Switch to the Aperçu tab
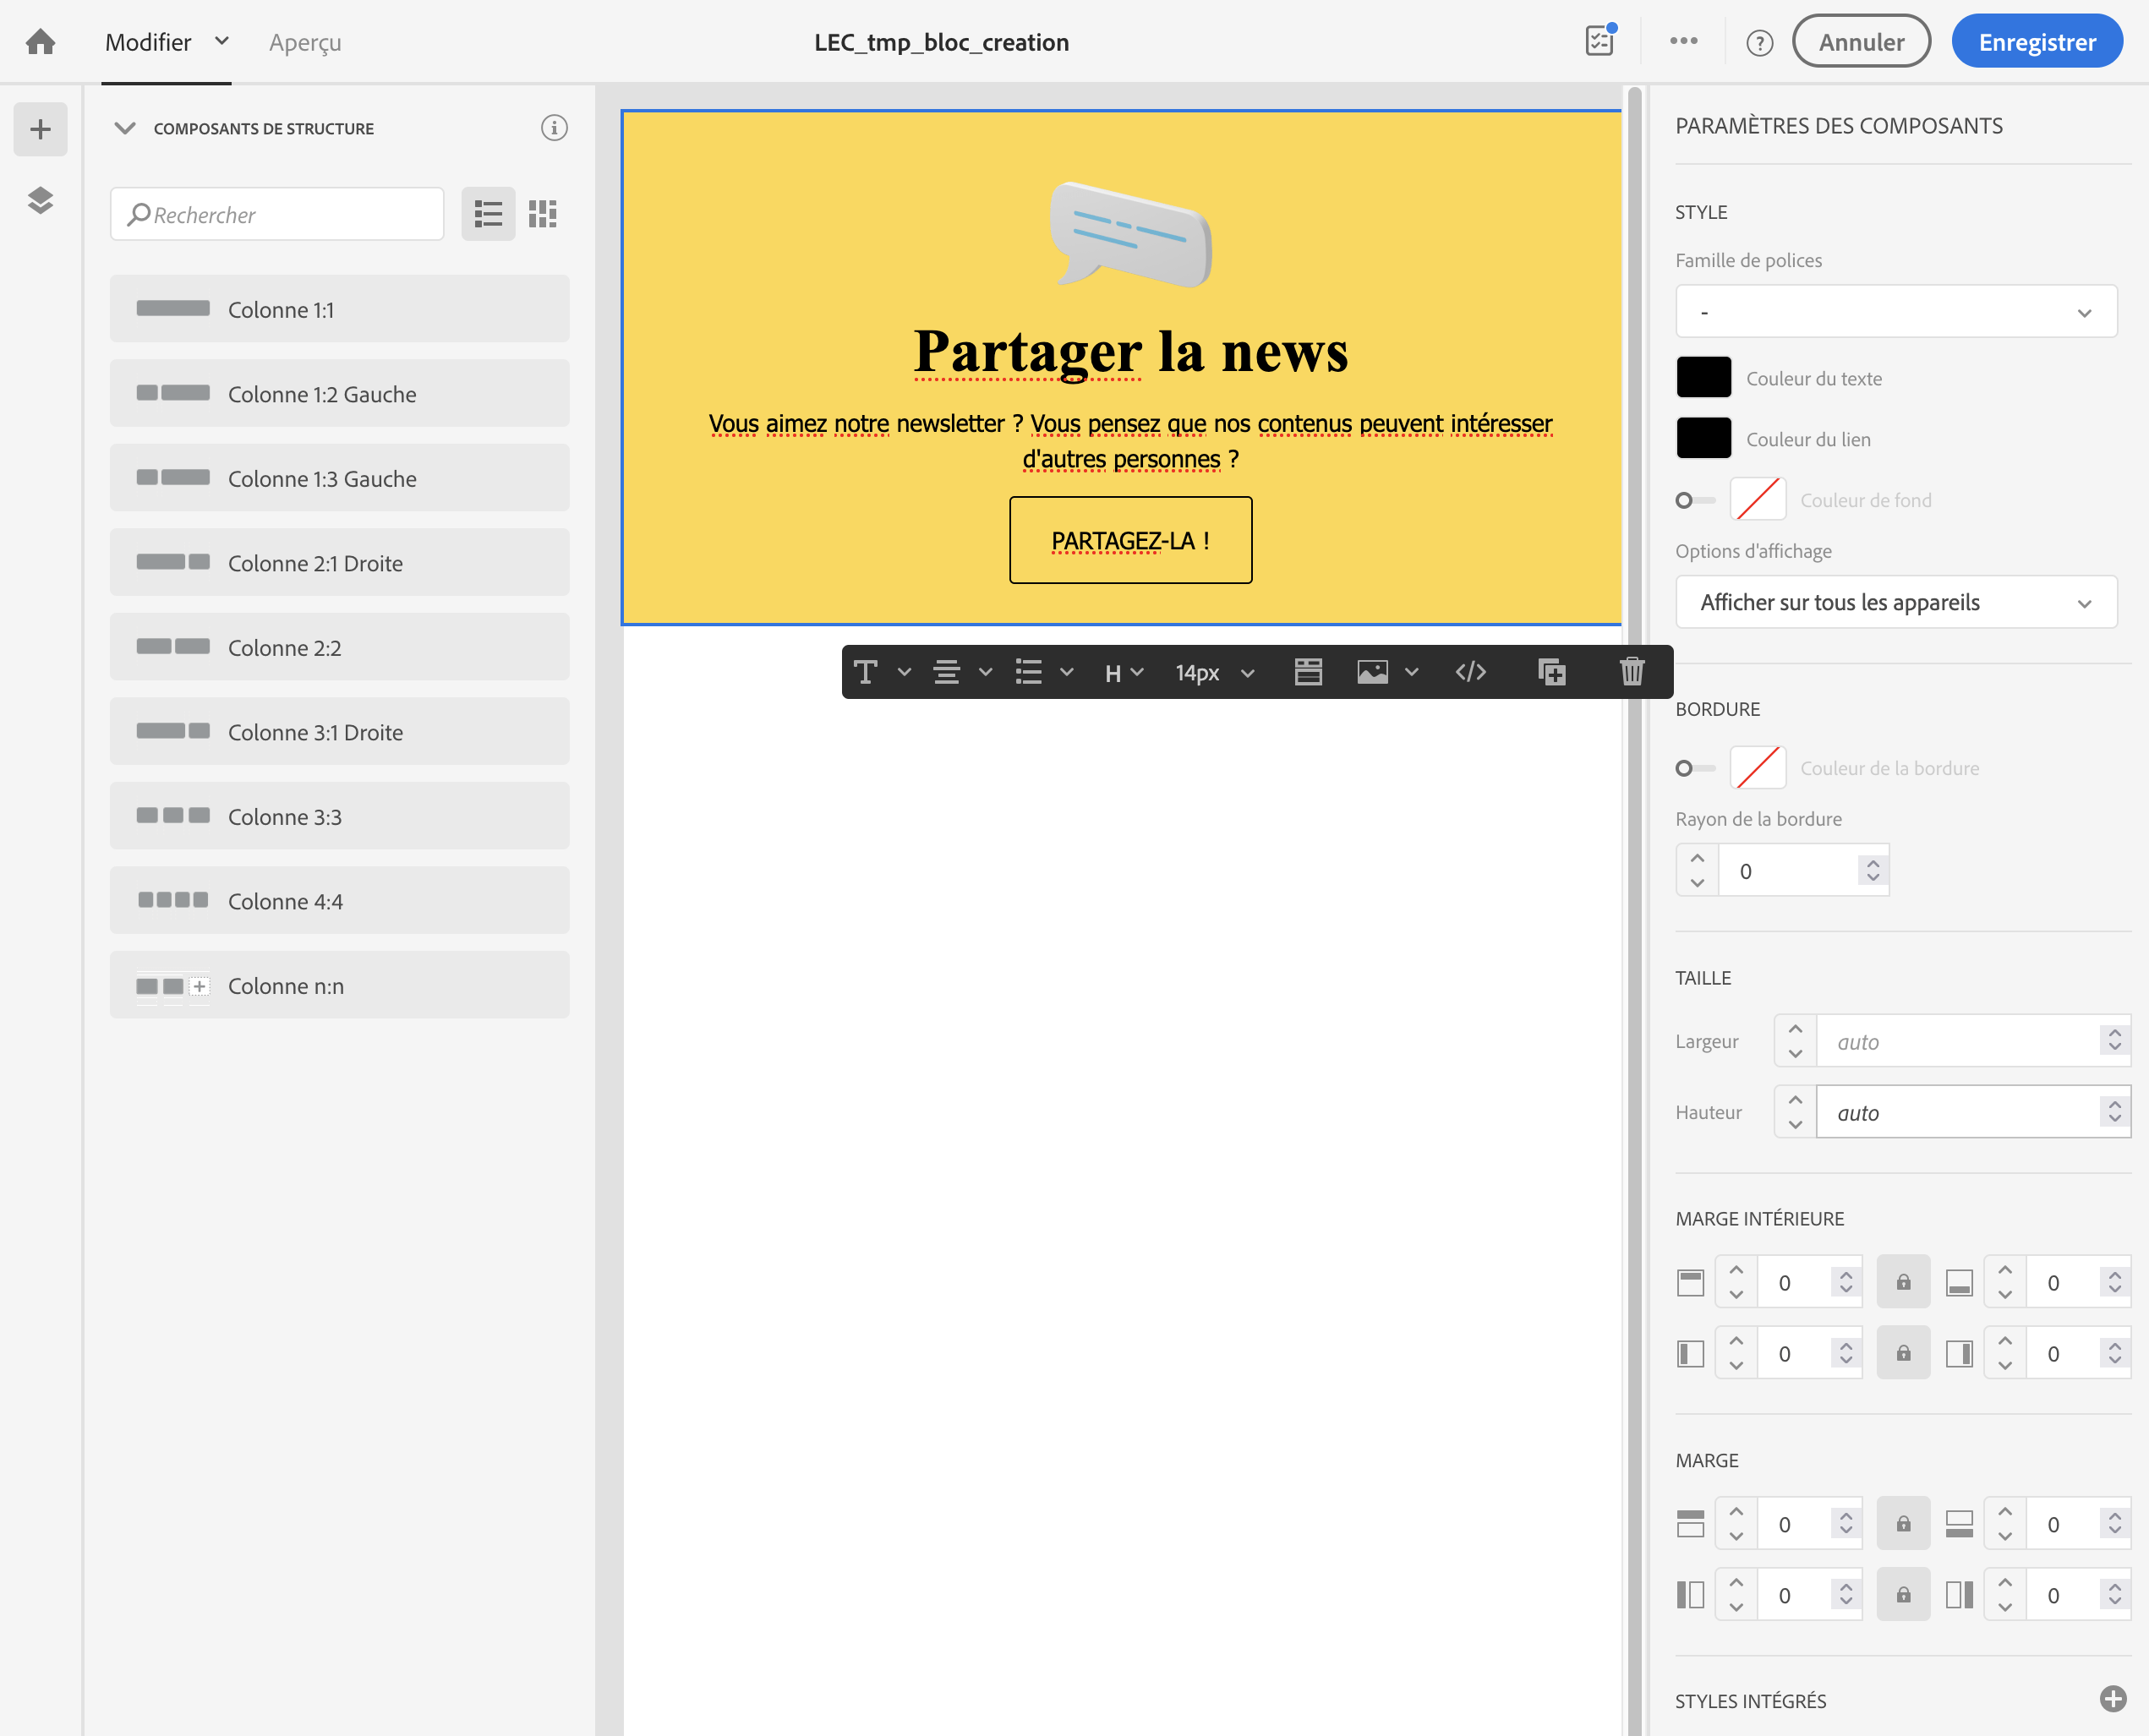The image size is (2149, 1736). (305, 42)
